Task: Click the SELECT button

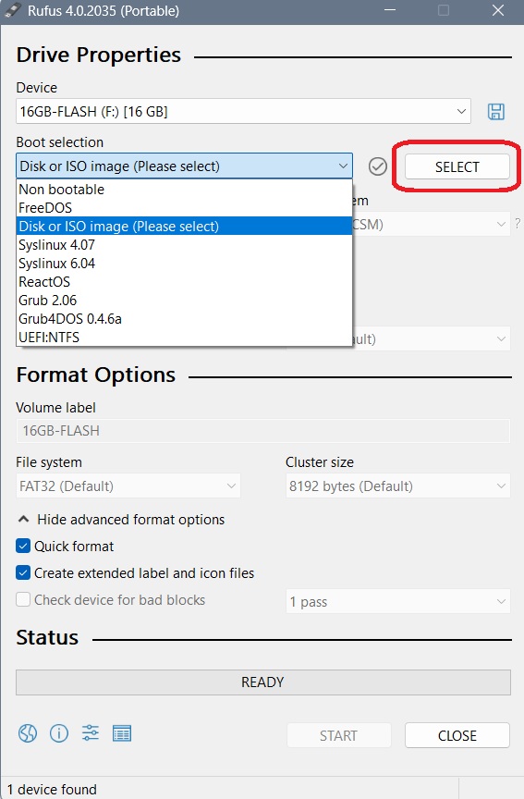Action: click(457, 167)
